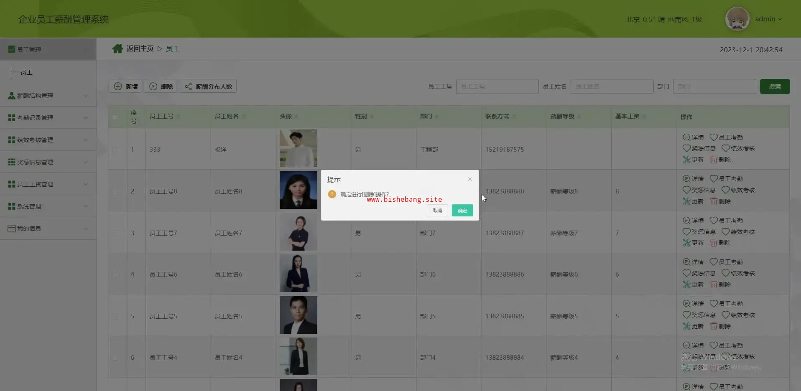Viewport: 801px width, 391px height.
Task: Click the 员工考勤 heart icon for 员工姓名5
Action: [714, 303]
